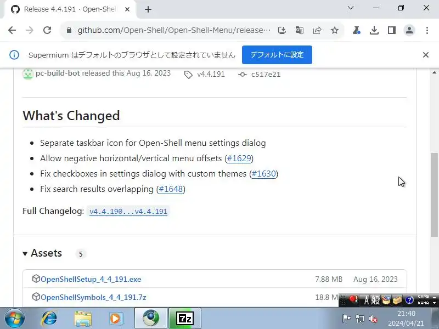Screen dimensions: 439x329
Task: Toggle the side panel icon
Action: coord(392,30)
